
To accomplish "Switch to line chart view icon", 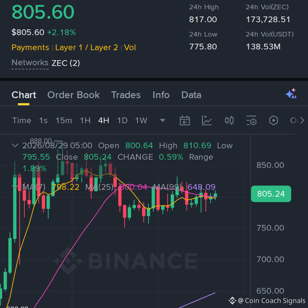I will (x=207, y=120).
